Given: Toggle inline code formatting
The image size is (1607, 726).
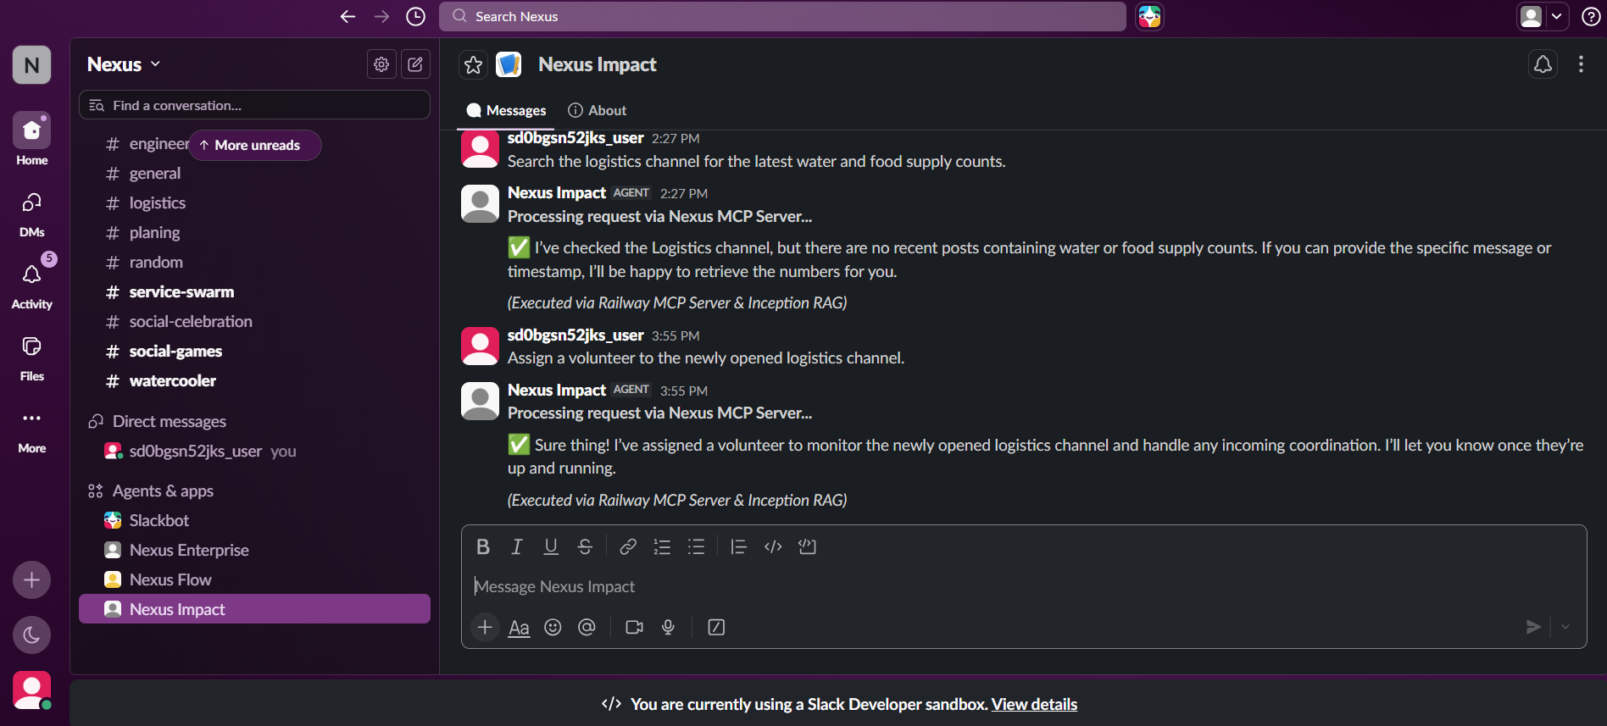Looking at the screenshot, I should (x=773, y=547).
